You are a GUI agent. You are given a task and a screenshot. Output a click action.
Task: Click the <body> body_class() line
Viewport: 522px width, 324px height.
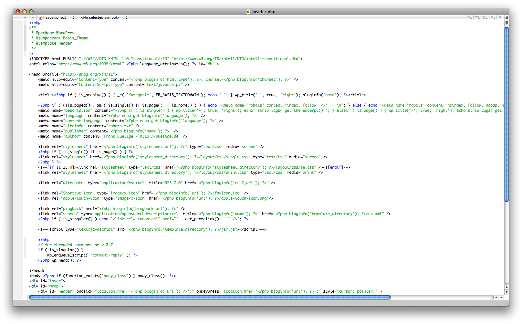[102, 276]
